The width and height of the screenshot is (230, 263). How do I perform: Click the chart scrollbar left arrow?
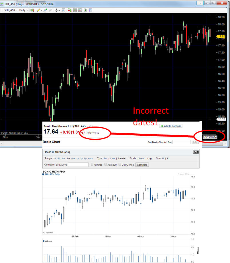click(2, 143)
